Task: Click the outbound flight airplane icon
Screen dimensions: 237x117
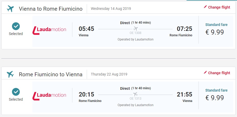Action: pos(10,9)
